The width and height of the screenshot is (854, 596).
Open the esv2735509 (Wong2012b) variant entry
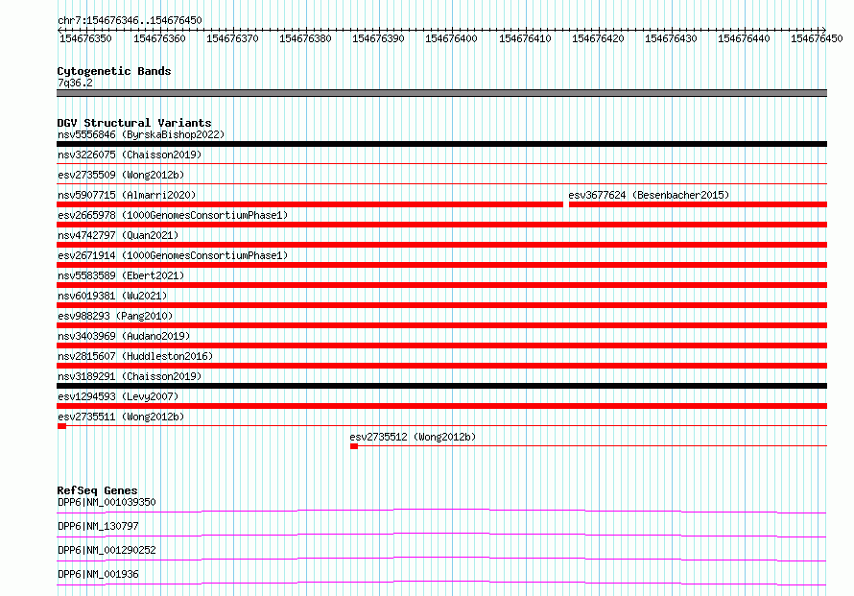pyautogui.click(x=121, y=175)
